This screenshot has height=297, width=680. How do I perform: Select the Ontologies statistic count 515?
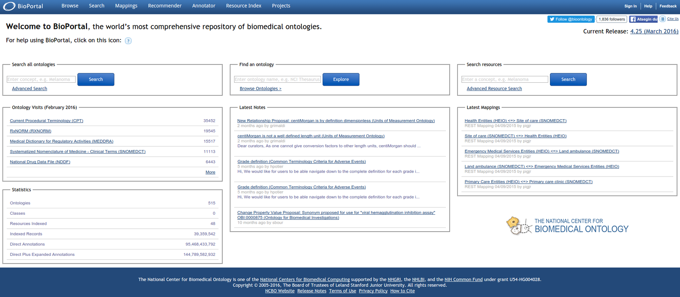pyautogui.click(x=212, y=203)
